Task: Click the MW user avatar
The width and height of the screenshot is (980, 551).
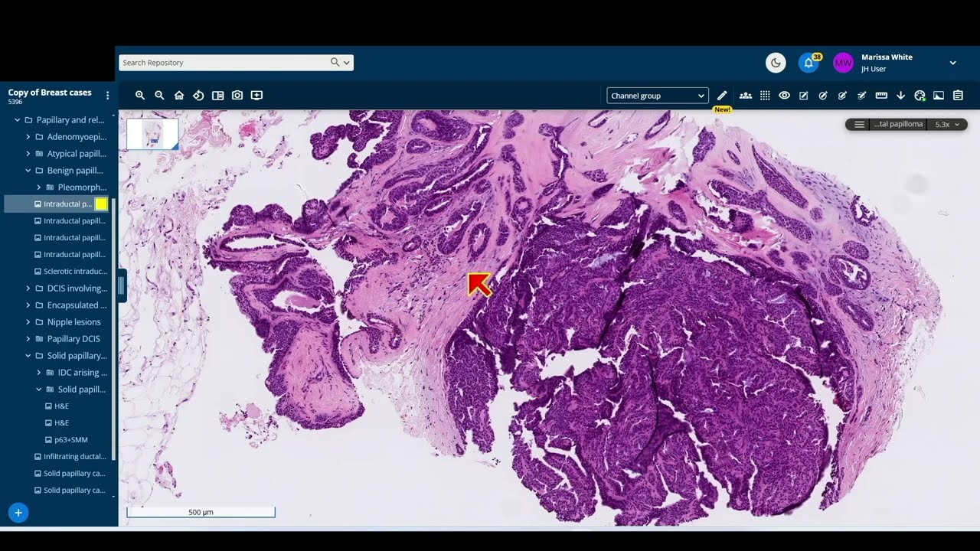Action: click(843, 63)
